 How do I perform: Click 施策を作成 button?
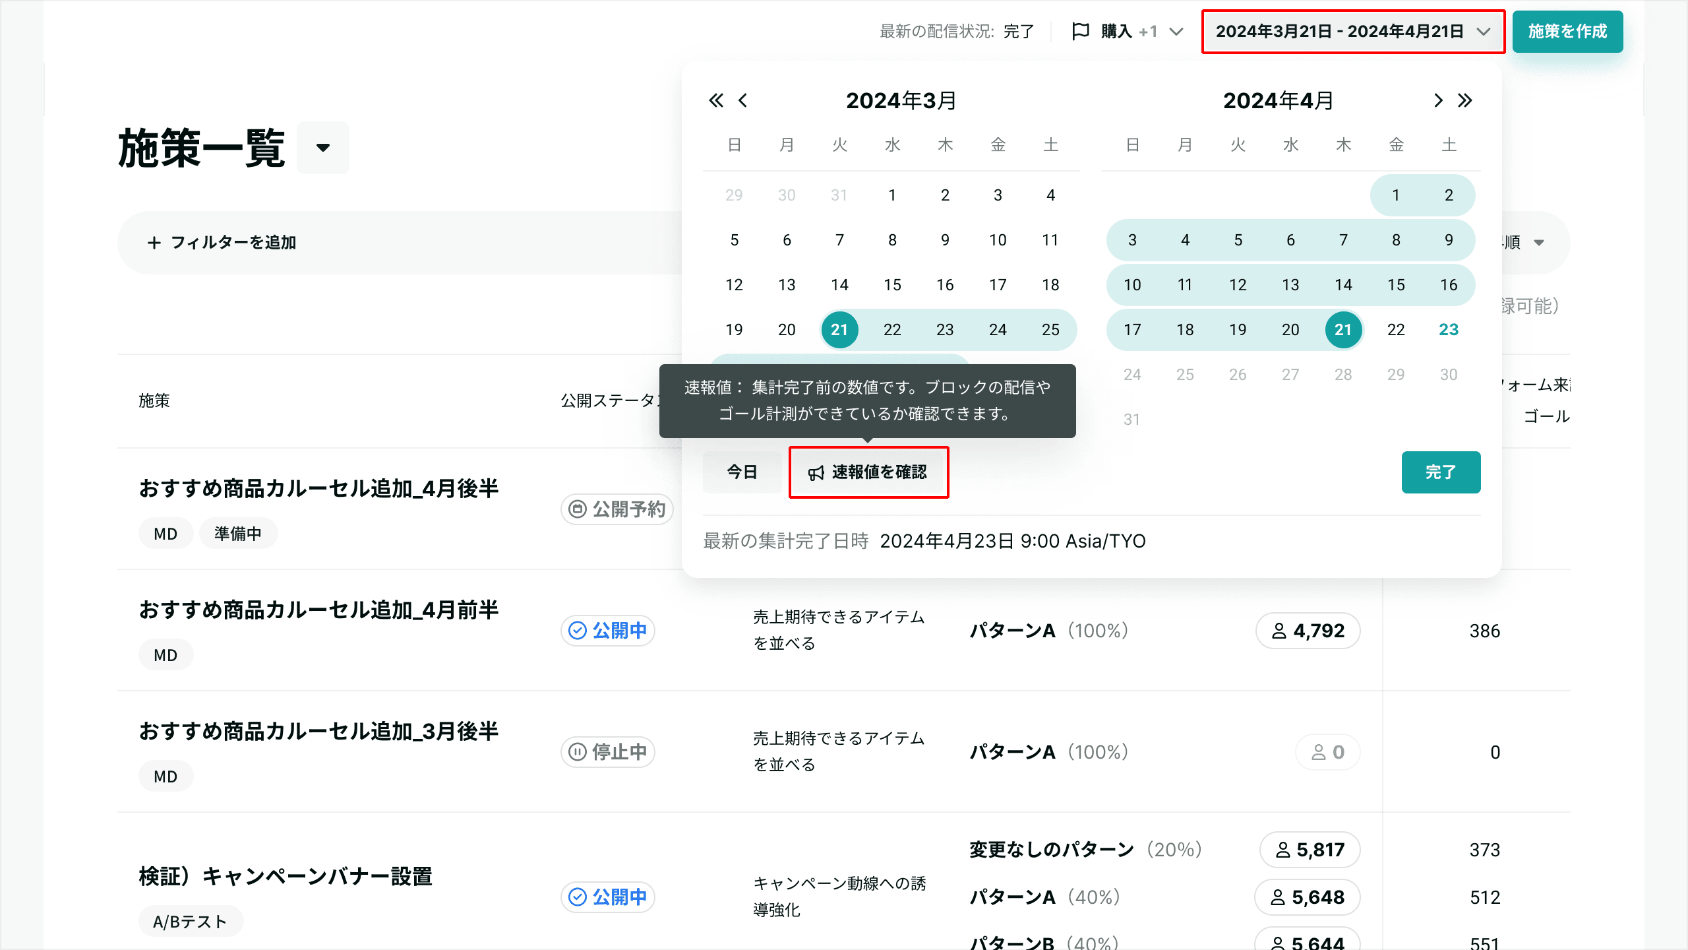(1567, 31)
